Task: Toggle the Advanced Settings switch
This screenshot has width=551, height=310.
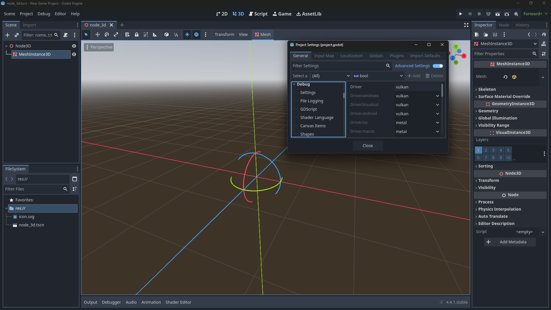Action: click(438, 66)
